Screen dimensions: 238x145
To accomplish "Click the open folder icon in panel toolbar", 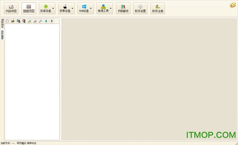I will (13, 21).
